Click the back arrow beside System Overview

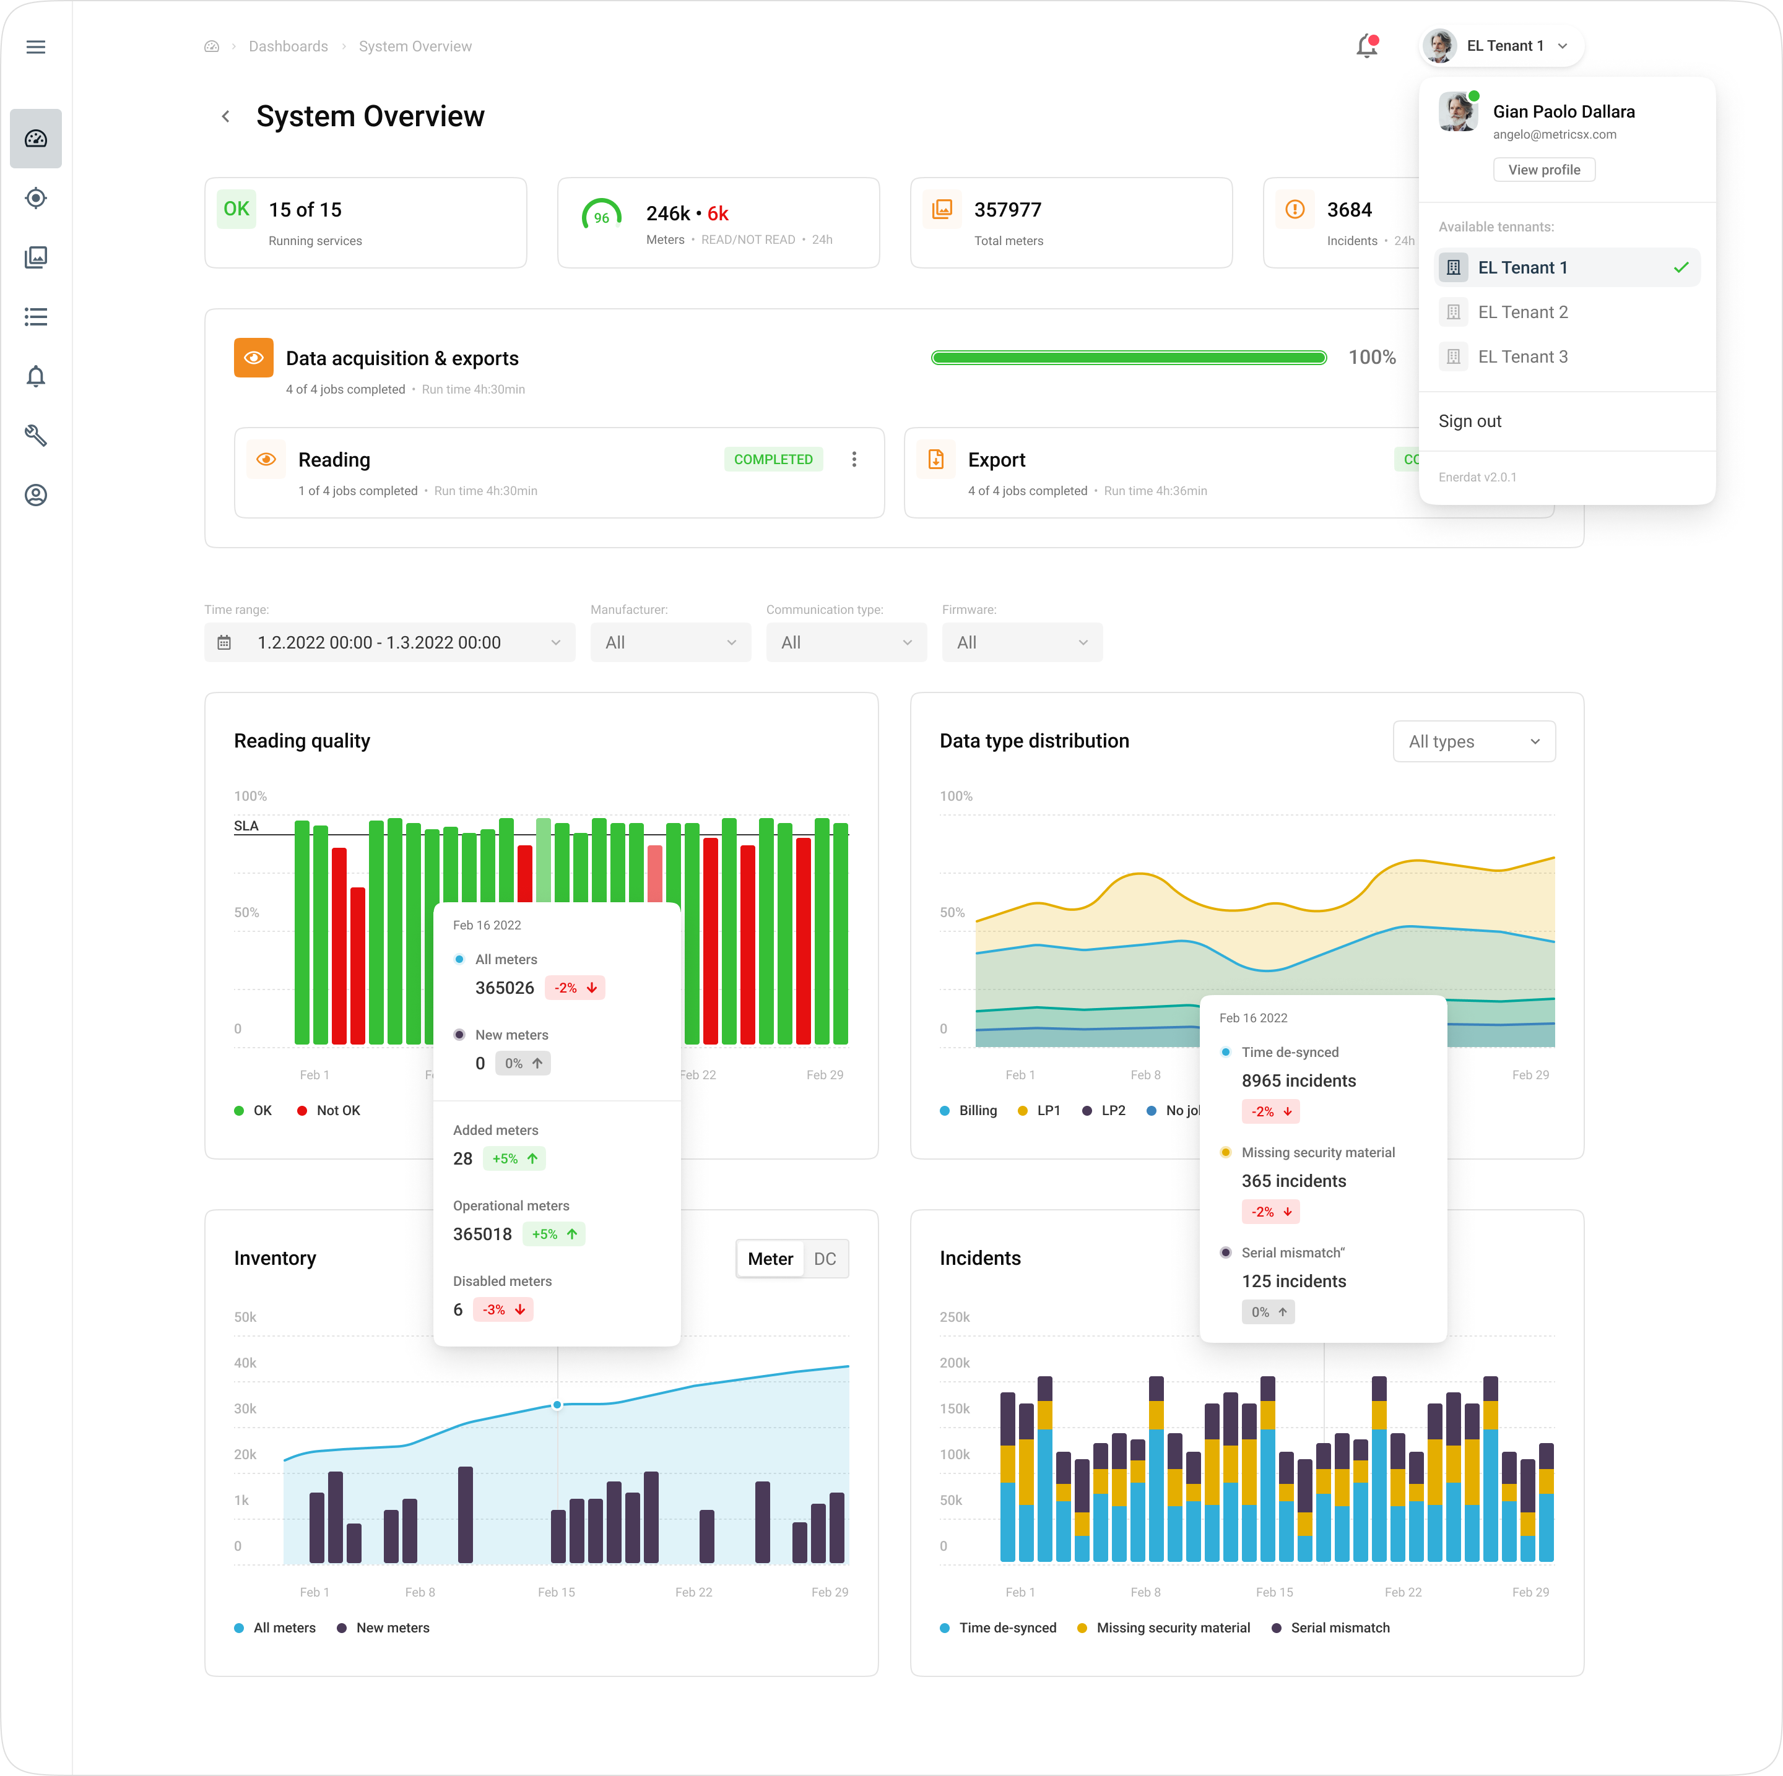[x=226, y=116]
